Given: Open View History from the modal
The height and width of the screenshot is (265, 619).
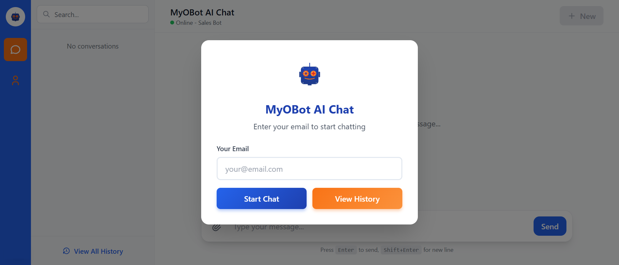Looking at the screenshot, I should click(x=357, y=198).
